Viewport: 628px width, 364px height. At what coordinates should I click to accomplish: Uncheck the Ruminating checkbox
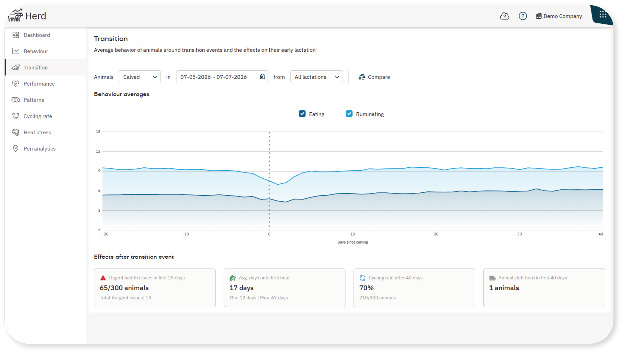pyautogui.click(x=349, y=114)
